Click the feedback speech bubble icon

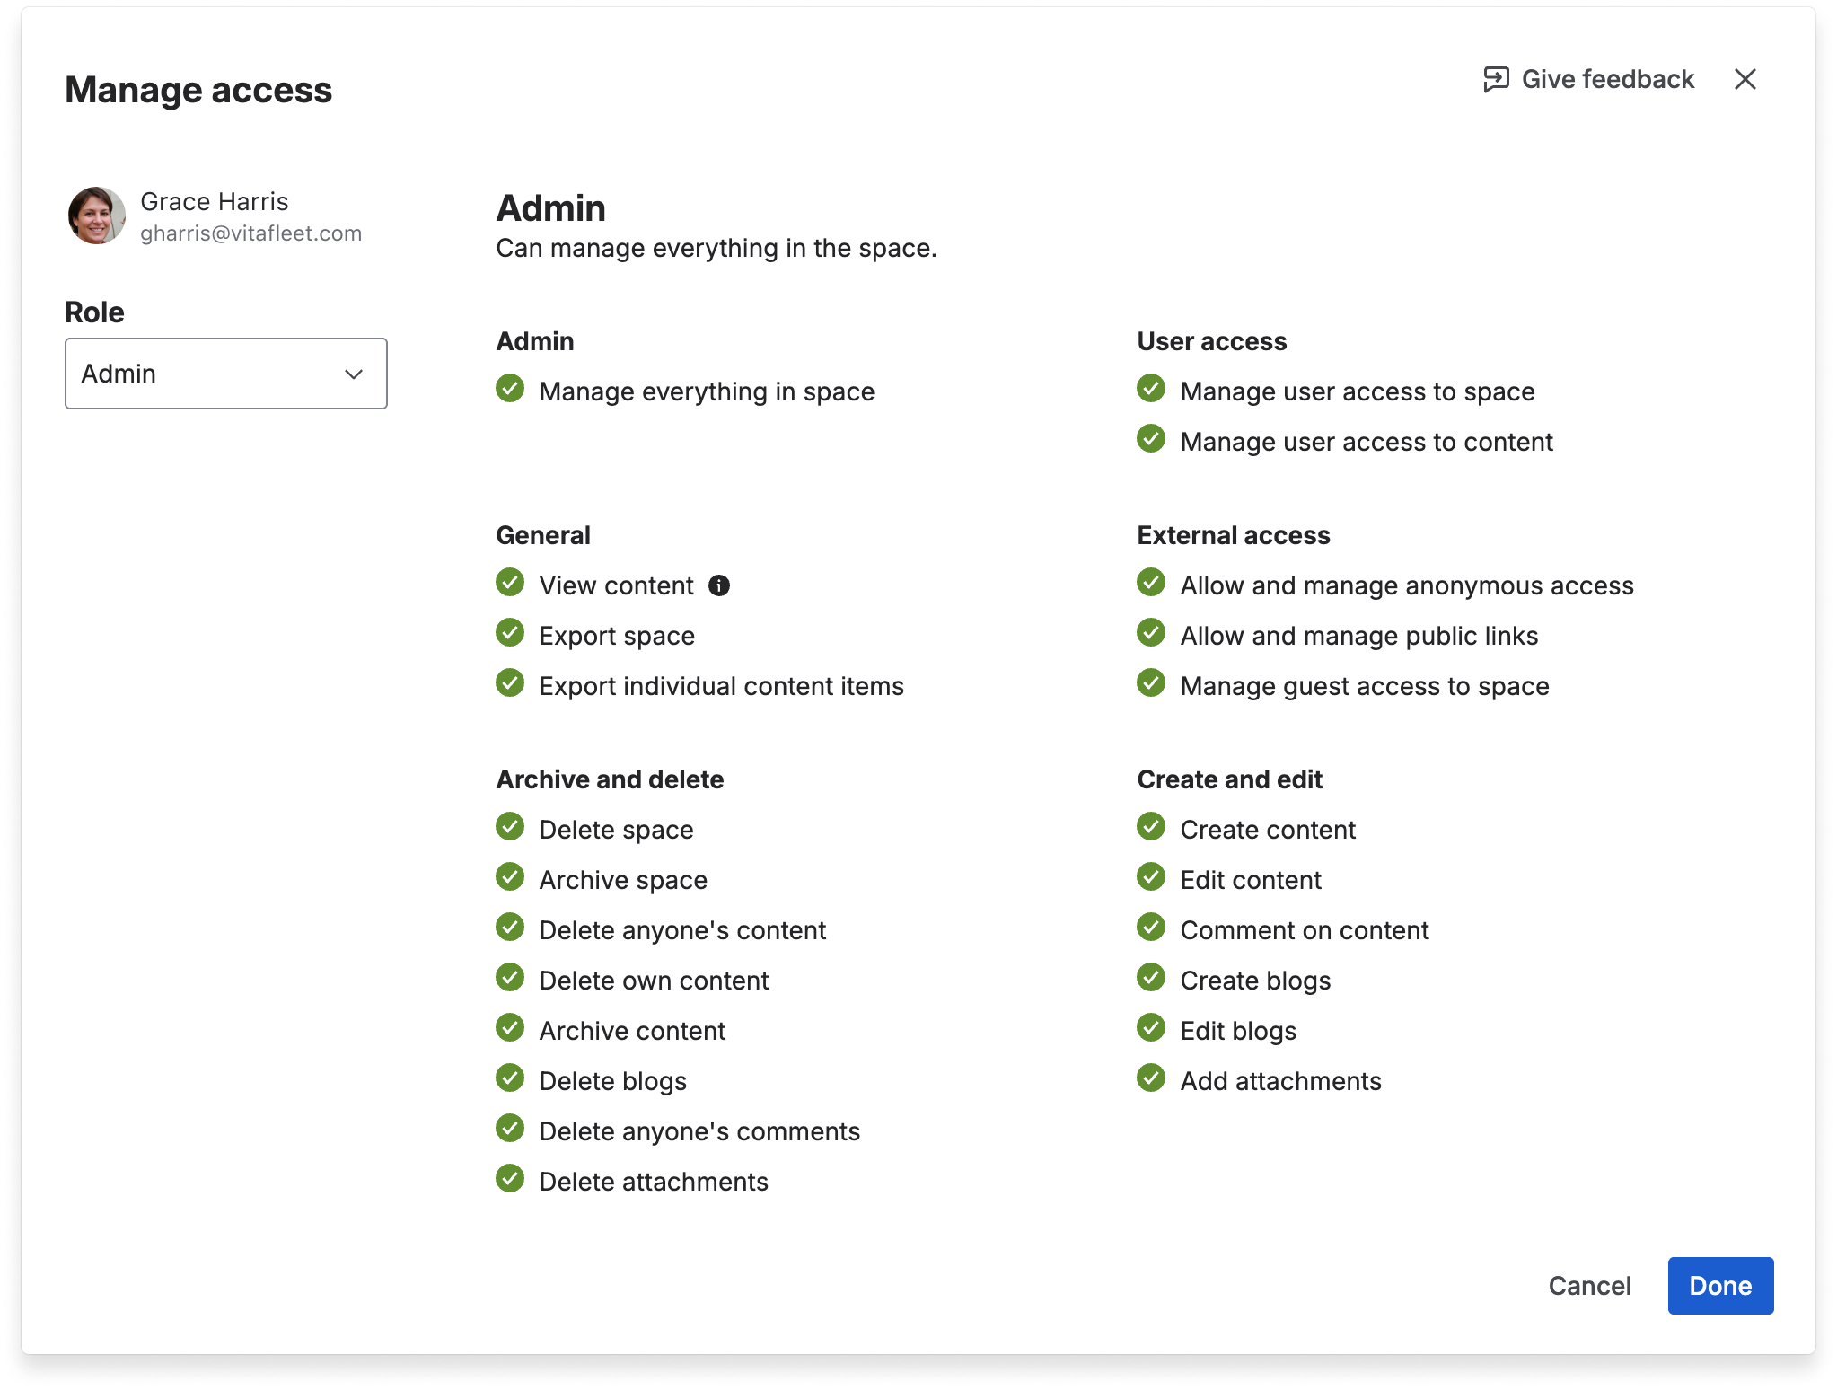[x=1495, y=79]
